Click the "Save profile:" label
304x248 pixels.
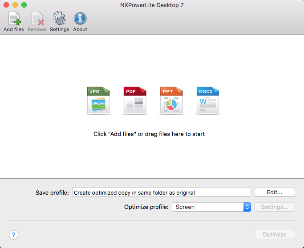coord(52,192)
